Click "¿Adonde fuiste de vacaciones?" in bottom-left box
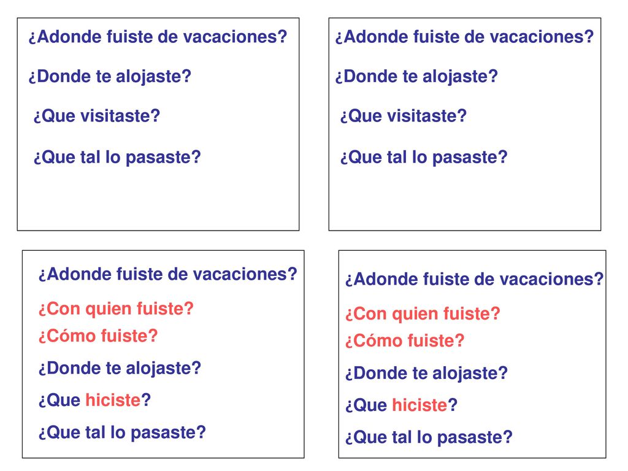 168,275
